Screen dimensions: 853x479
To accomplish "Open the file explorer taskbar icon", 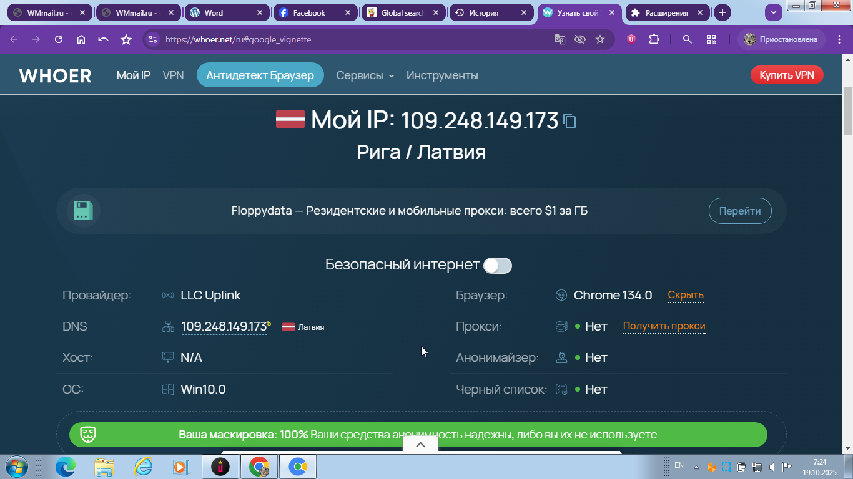I will (x=104, y=466).
